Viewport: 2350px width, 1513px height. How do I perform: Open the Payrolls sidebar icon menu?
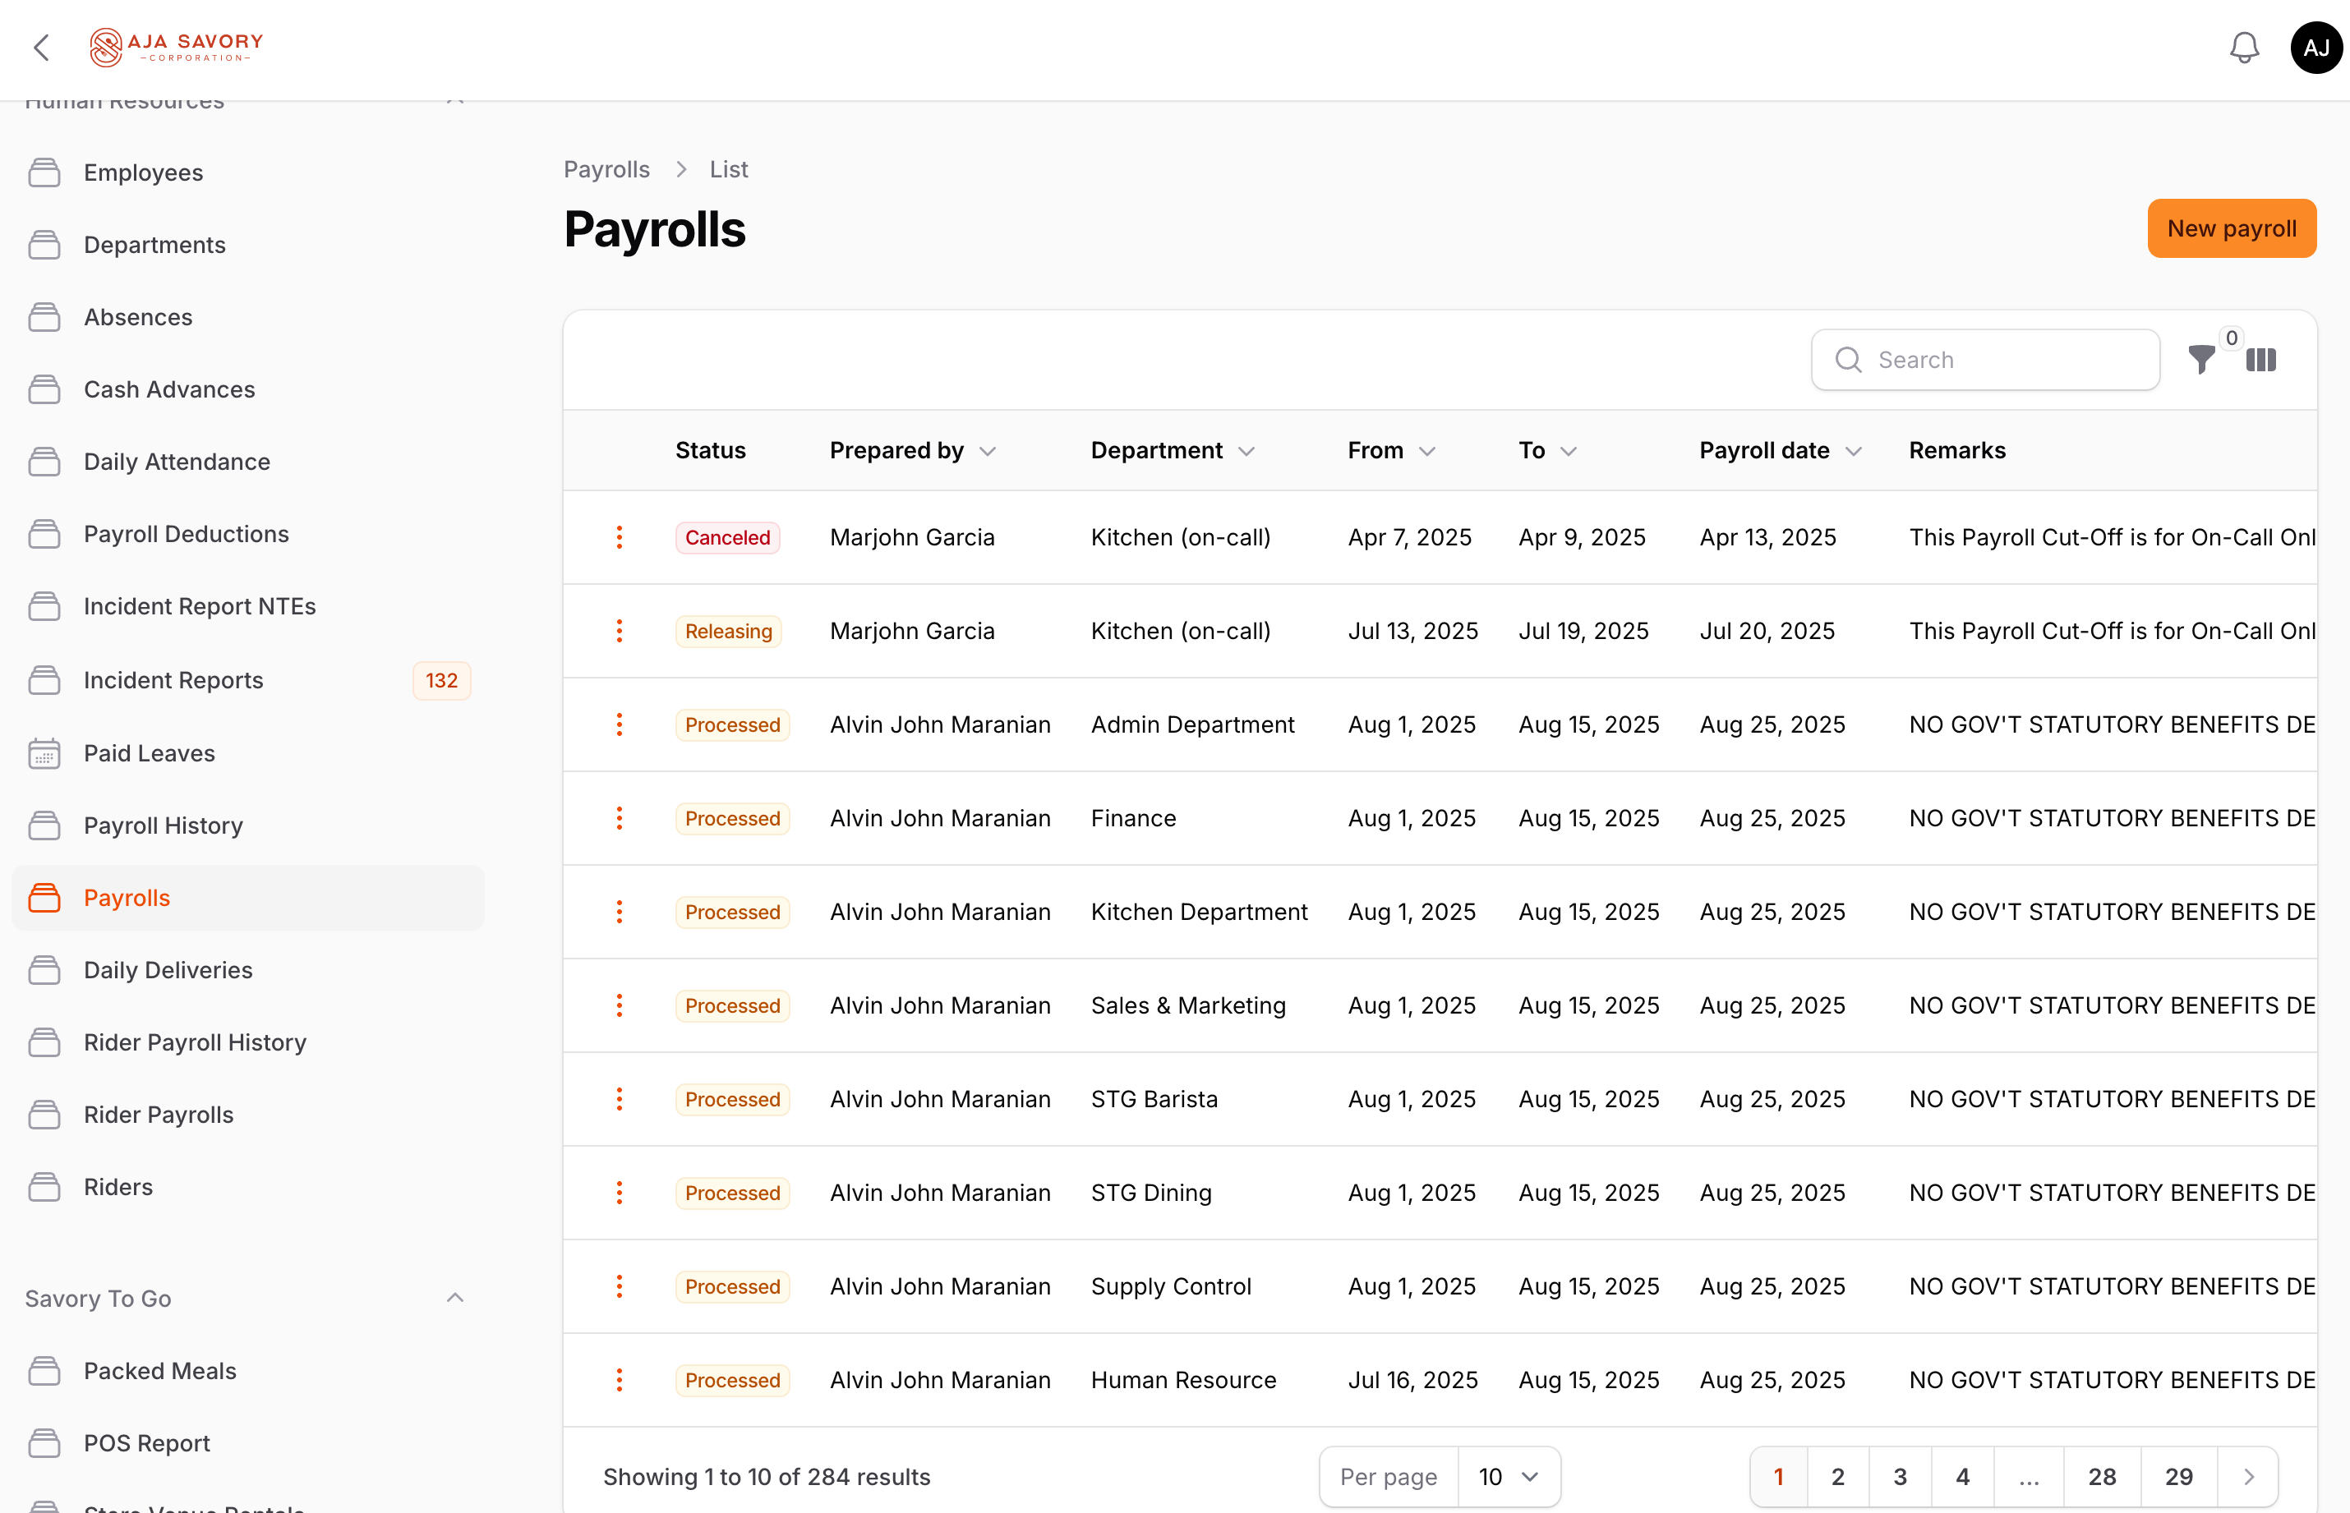(44, 897)
